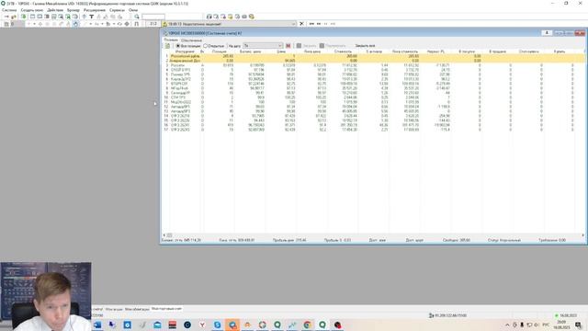Screen dimensions: 588x331
Task: Select the hand tool icon in second toolbar
Action: [x=75, y=24]
